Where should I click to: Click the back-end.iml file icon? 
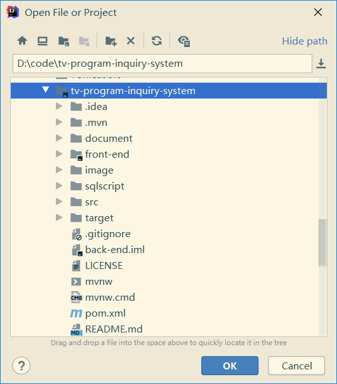pyautogui.click(x=77, y=250)
